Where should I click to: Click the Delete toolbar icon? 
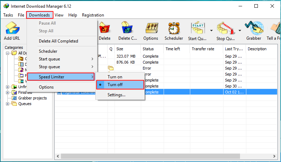coord(104,28)
